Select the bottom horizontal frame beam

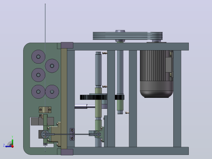[130, 151]
